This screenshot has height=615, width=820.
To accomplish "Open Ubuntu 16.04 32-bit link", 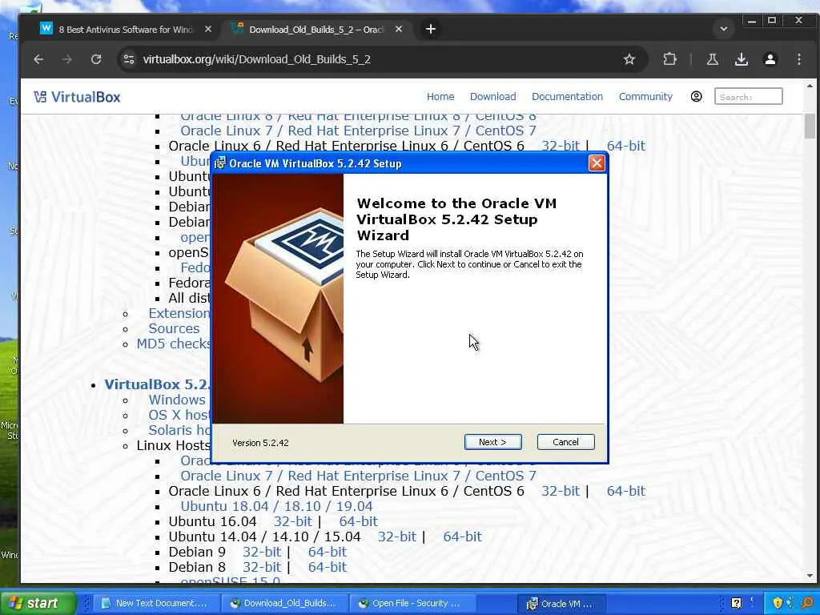I will [292, 521].
